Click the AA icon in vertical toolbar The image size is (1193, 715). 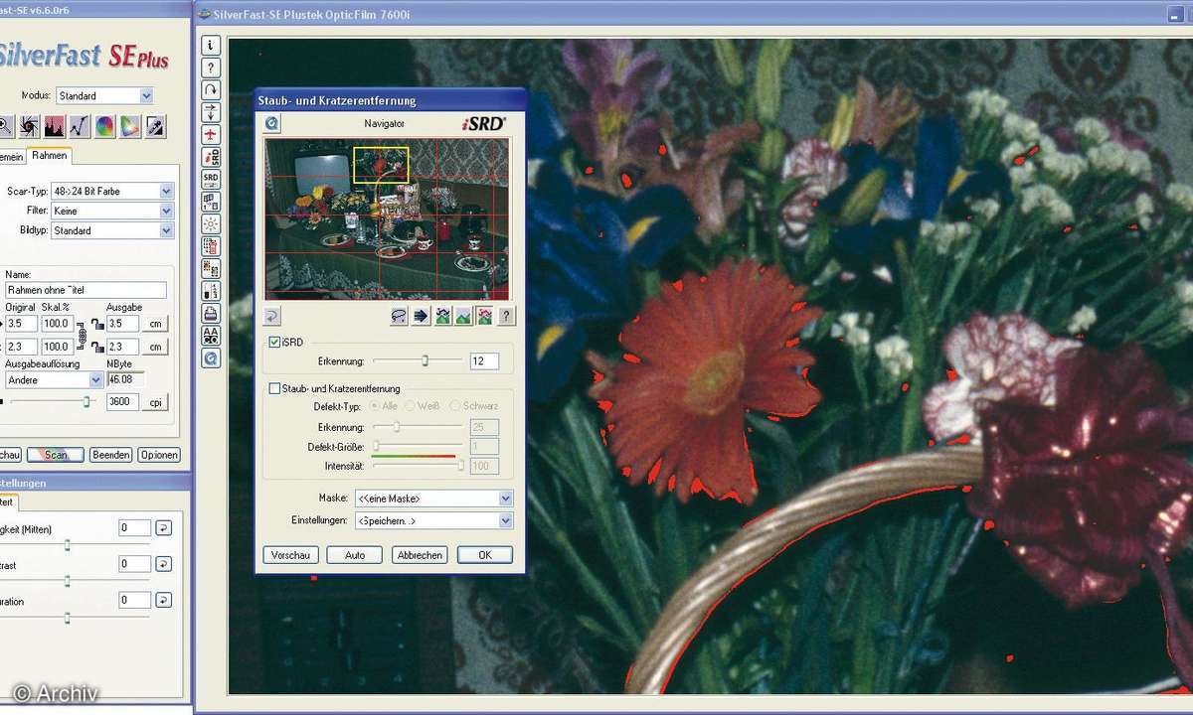click(211, 336)
